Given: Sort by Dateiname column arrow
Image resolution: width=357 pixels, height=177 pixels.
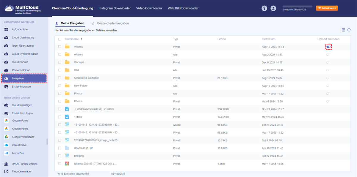Looking at the screenshot, I should coord(82,39).
